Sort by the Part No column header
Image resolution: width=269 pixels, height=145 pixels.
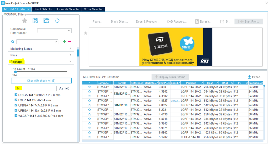point(122,83)
